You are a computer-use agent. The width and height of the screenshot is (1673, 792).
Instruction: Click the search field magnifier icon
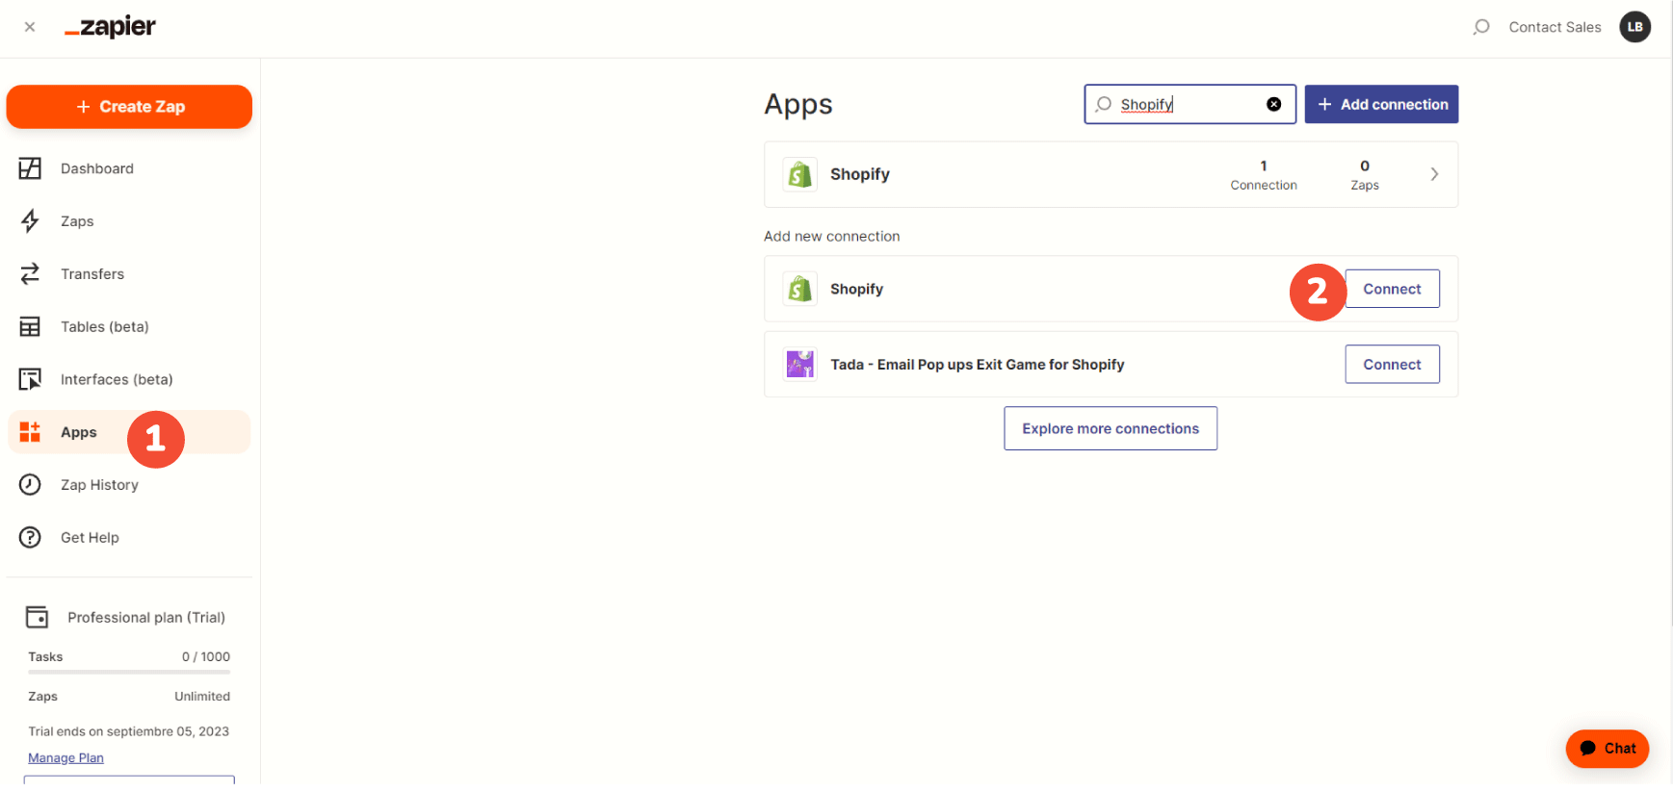click(x=1104, y=104)
